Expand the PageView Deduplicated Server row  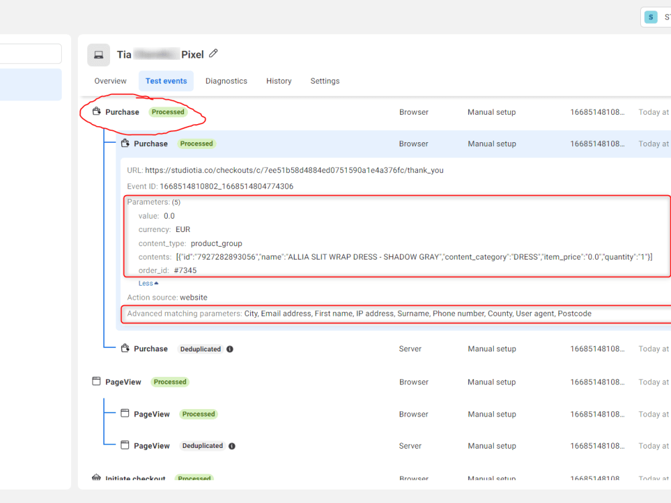[x=394, y=446]
